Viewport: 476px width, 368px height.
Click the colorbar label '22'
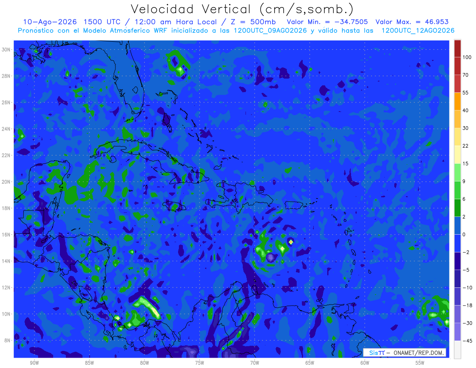pos(466,146)
